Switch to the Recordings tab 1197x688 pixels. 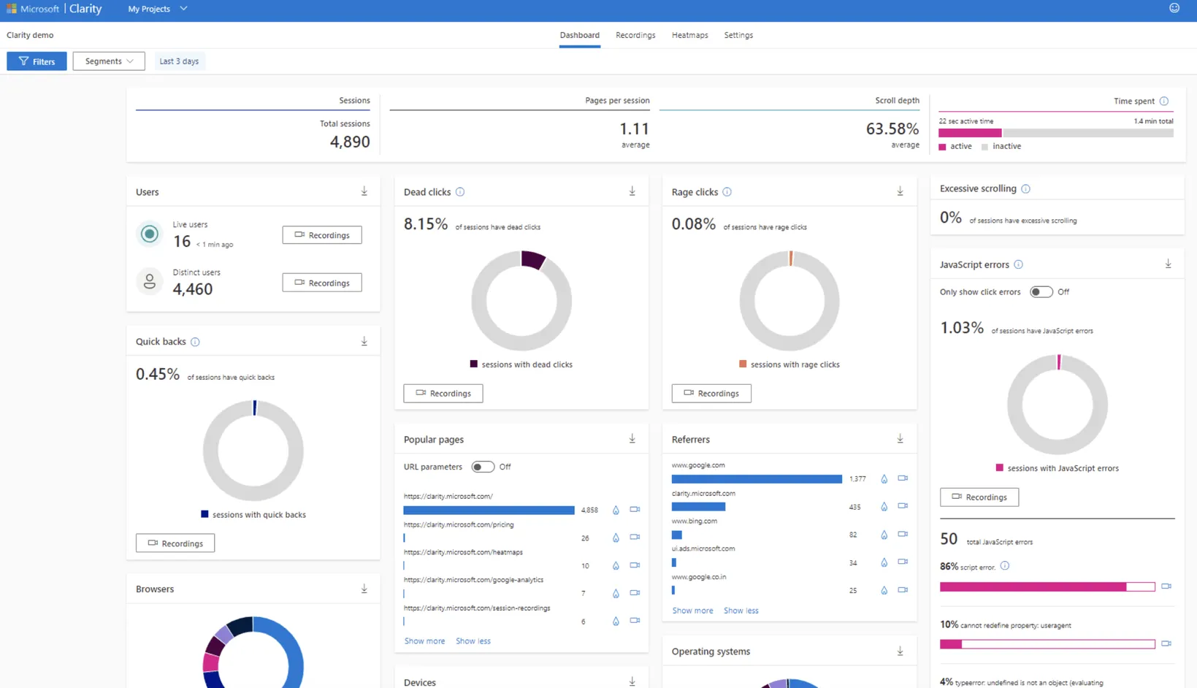tap(635, 35)
